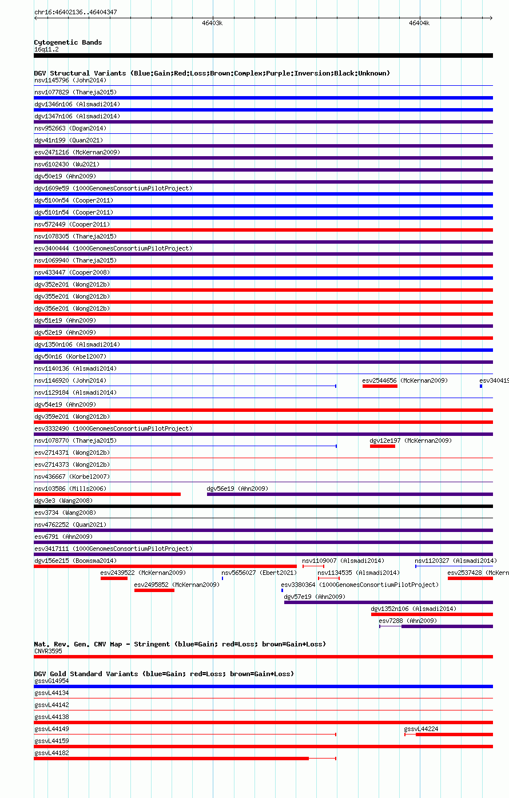Select the dgv56e19 (Ahn2009) label
Image resolution: width=509 pixels, height=798 pixels.
[x=237, y=489]
